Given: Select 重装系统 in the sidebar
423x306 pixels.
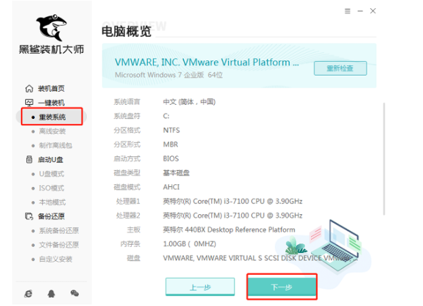Looking at the screenshot, I should coord(52,117).
